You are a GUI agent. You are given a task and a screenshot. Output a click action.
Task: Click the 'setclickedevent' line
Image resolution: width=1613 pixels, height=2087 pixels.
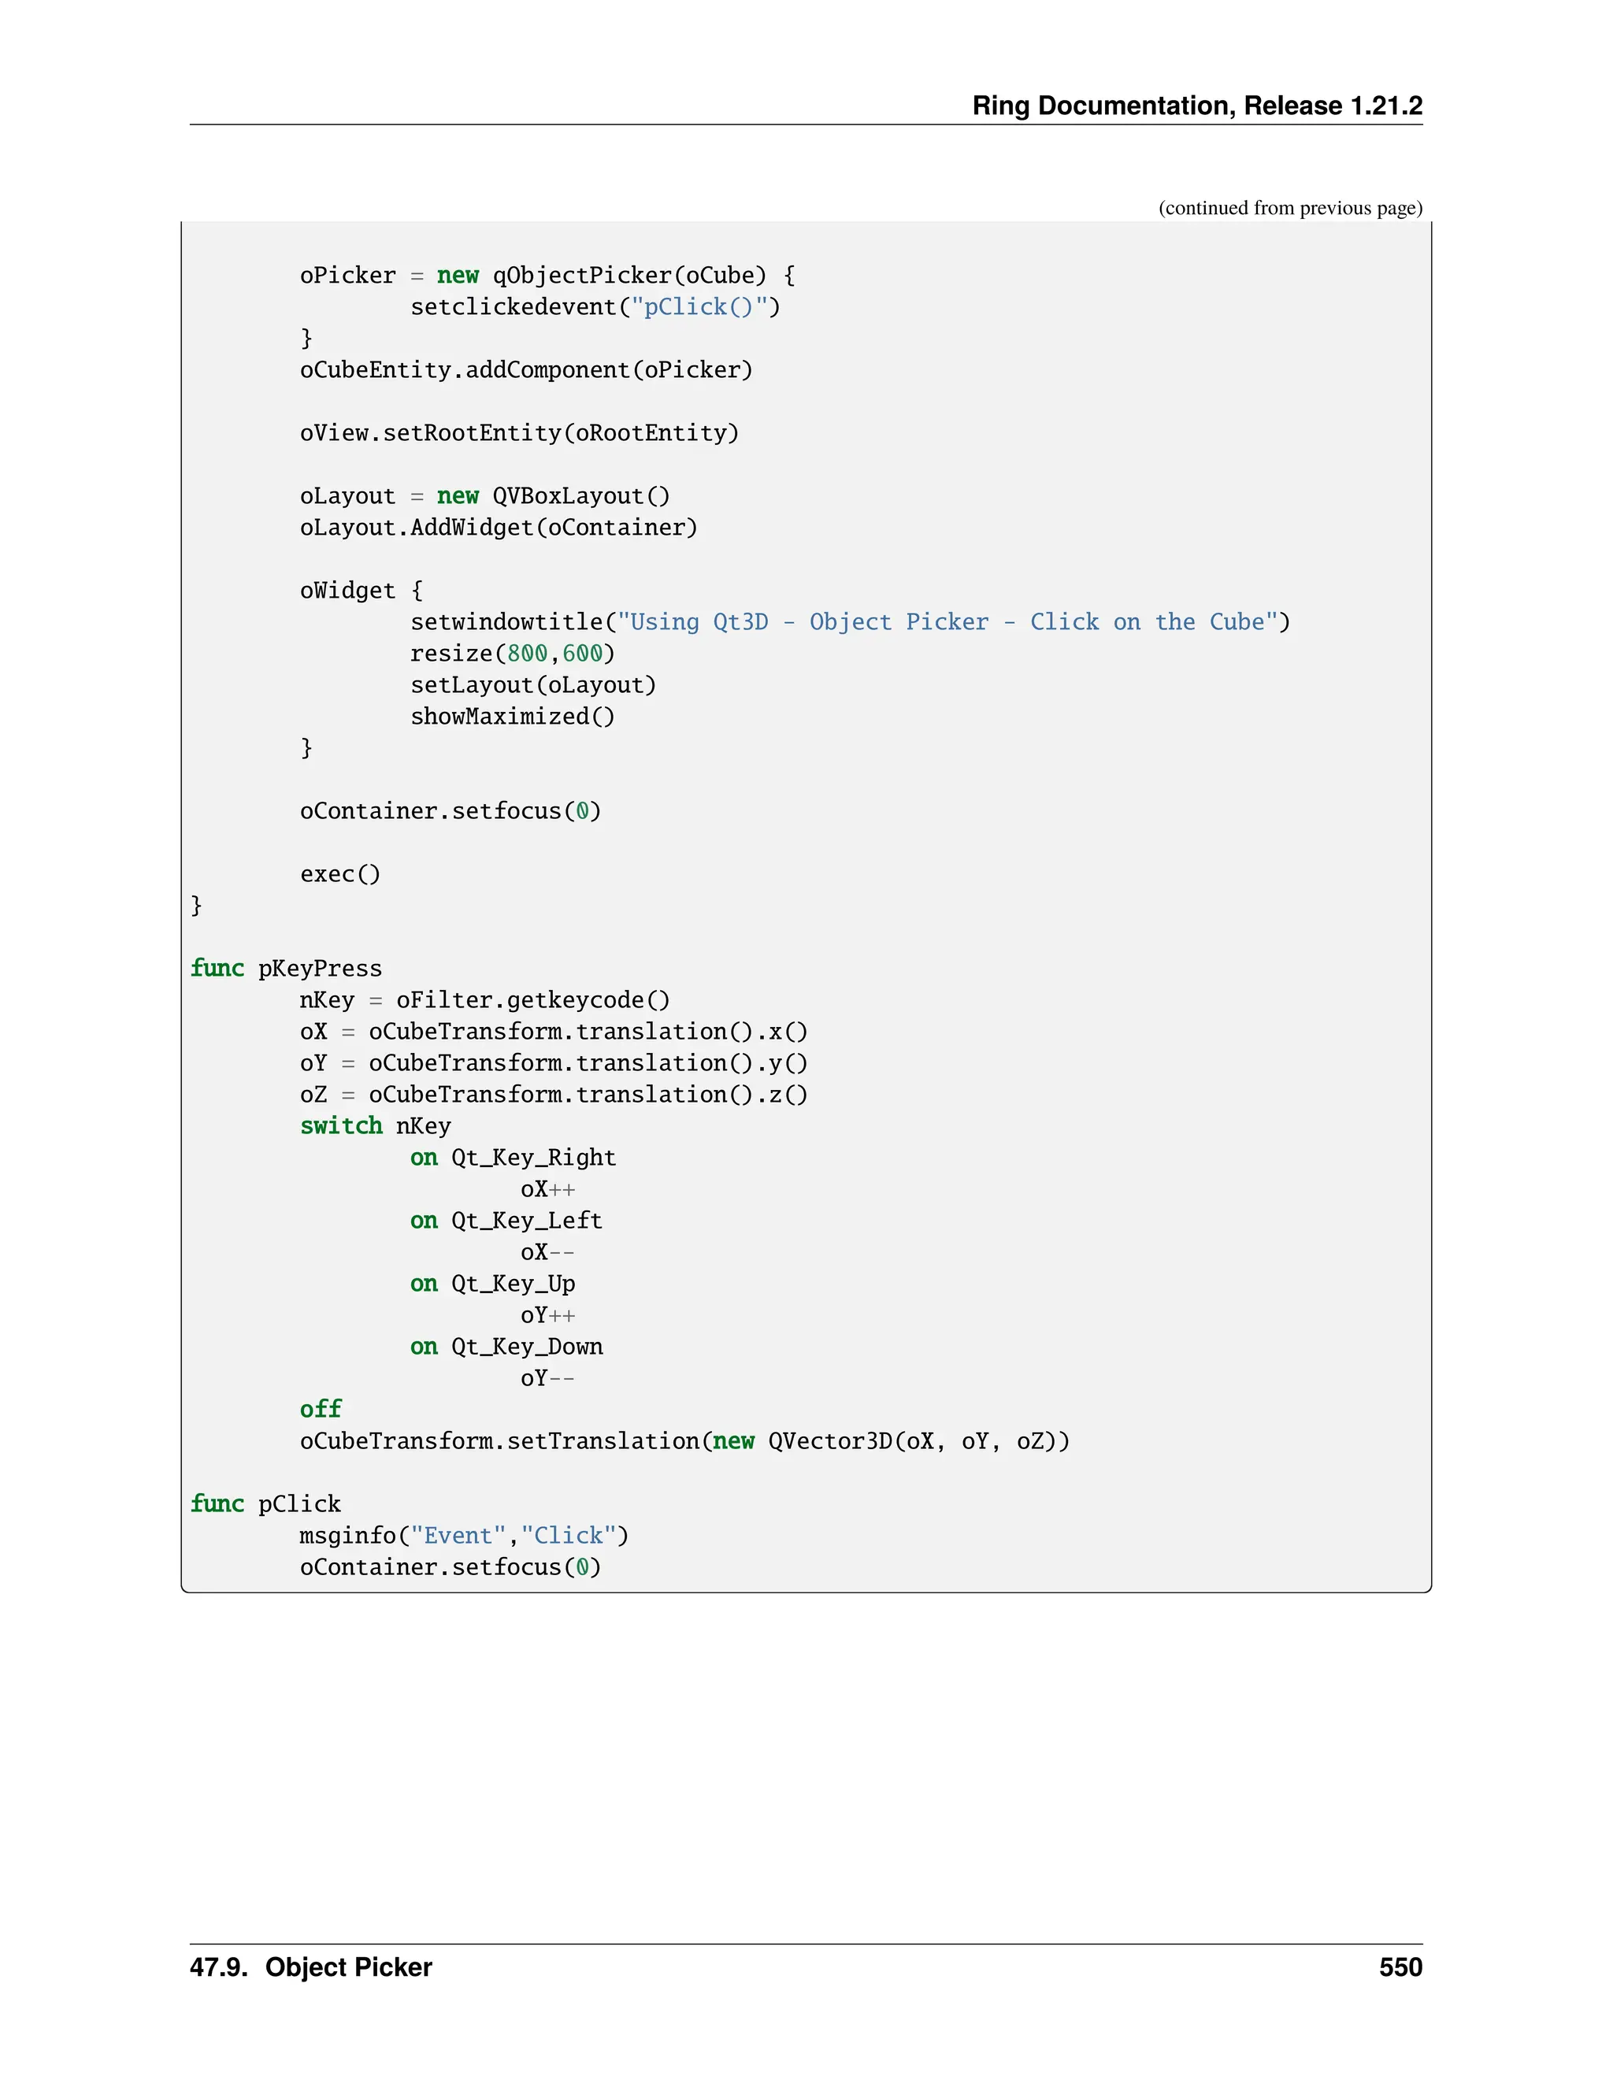point(595,306)
